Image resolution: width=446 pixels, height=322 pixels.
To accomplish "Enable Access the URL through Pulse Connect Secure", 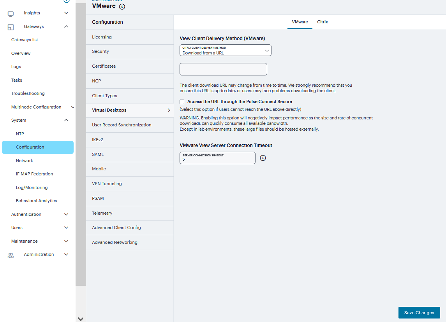I will click(x=182, y=101).
